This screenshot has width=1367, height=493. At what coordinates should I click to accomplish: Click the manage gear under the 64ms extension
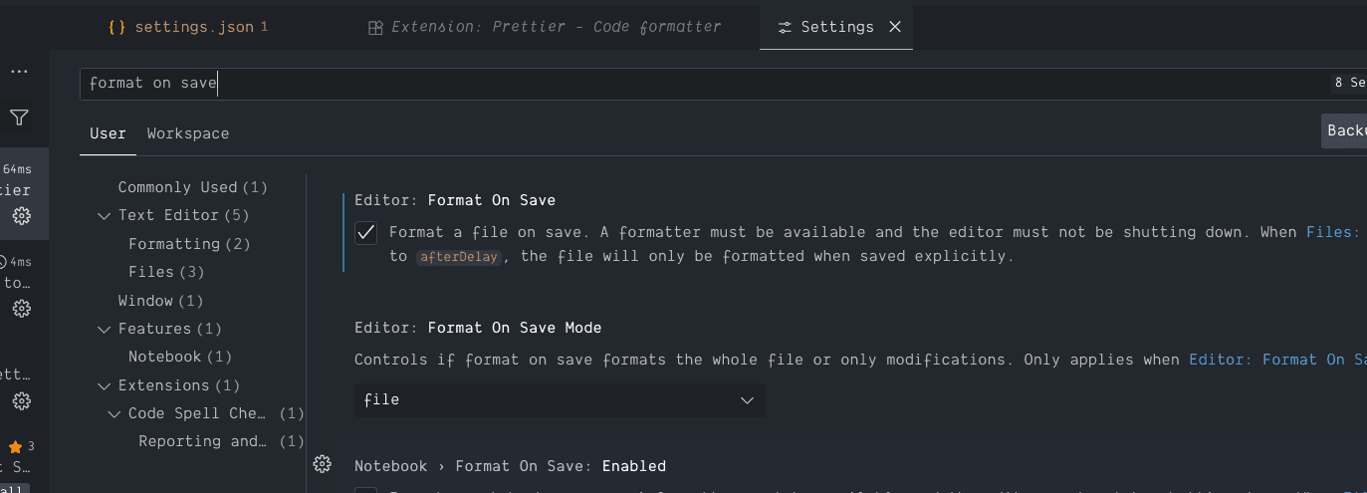tap(21, 216)
